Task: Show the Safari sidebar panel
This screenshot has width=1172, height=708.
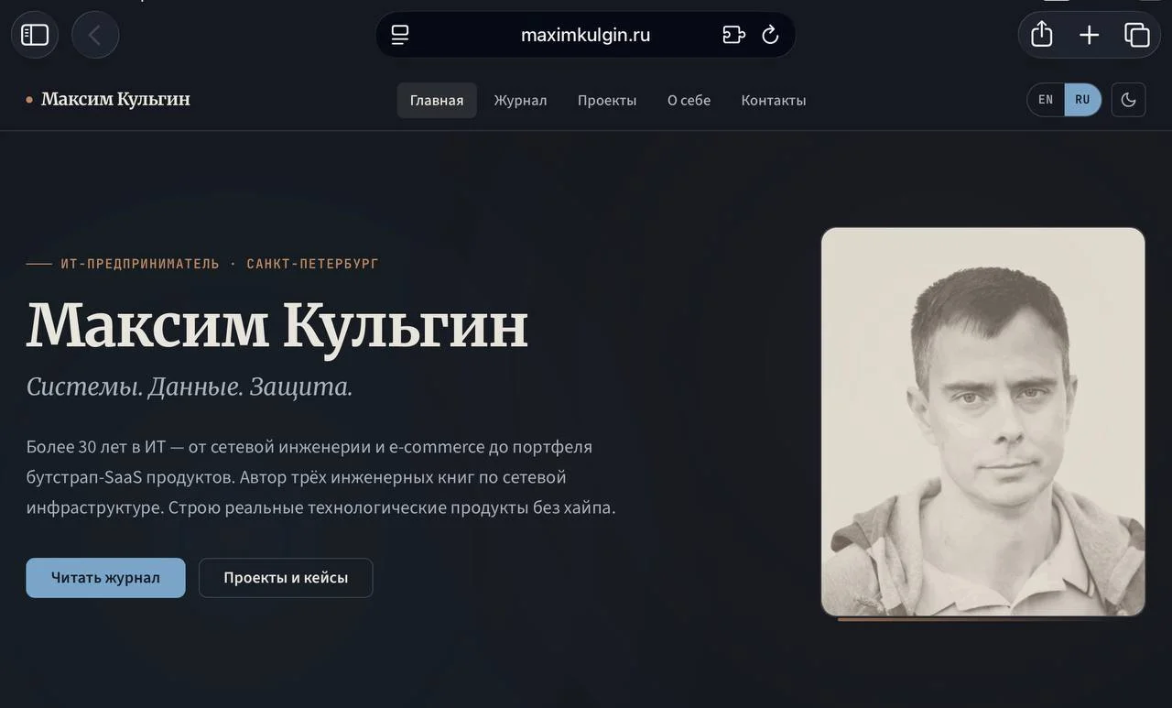Action: (x=35, y=35)
